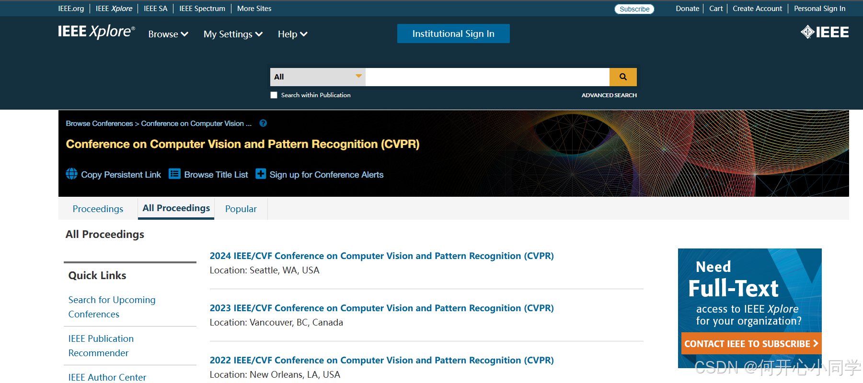Open the 2023 IEEE/CVF CVPR proceedings
This screenshot has width=863, height=383.
coord(381,308)
